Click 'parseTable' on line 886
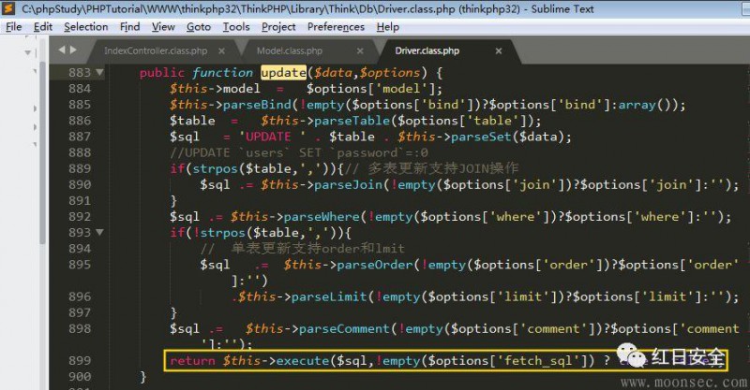This screenshot has width=750, height=390. coord(352,121)
